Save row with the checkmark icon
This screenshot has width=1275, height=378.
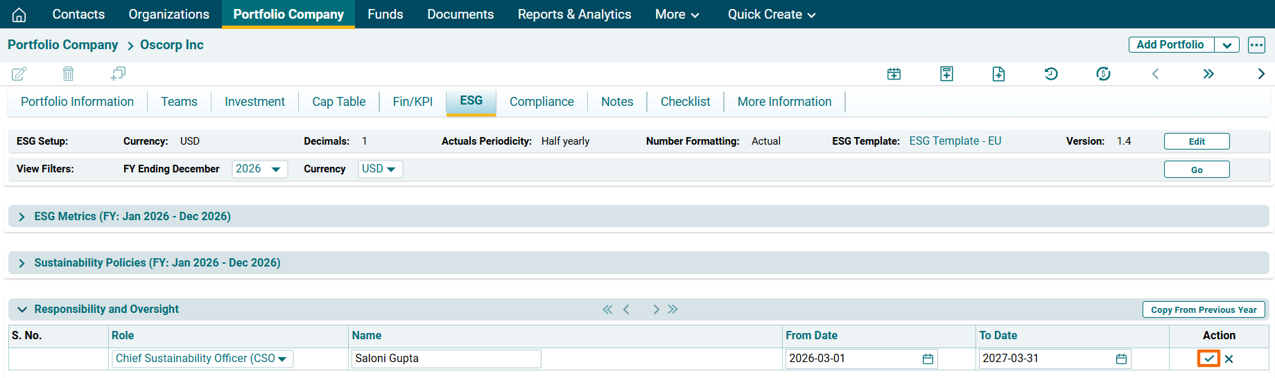[1208, 359]
